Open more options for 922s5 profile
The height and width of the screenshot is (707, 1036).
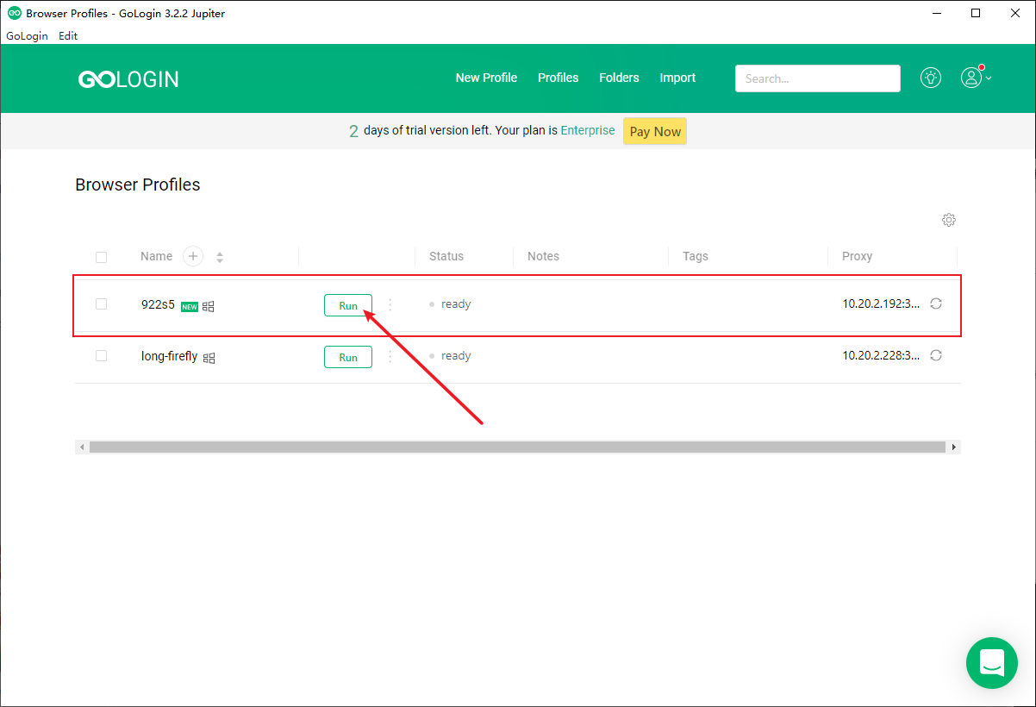click(x=390, y=304)
